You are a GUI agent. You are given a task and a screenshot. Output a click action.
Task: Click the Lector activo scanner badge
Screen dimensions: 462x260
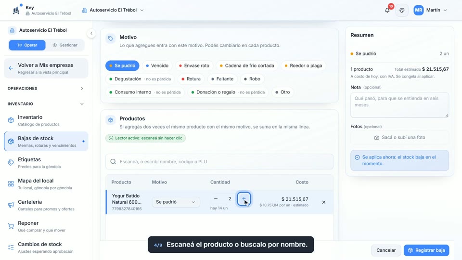(x=145, y=138)
